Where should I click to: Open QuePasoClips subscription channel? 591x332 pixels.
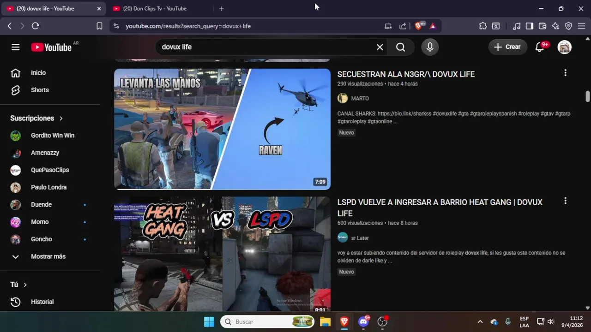(50, 170)
